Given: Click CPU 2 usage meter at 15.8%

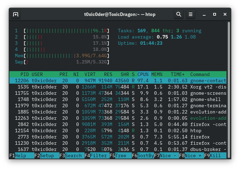Looking at the screenshot, I should (x=62, y=37).
